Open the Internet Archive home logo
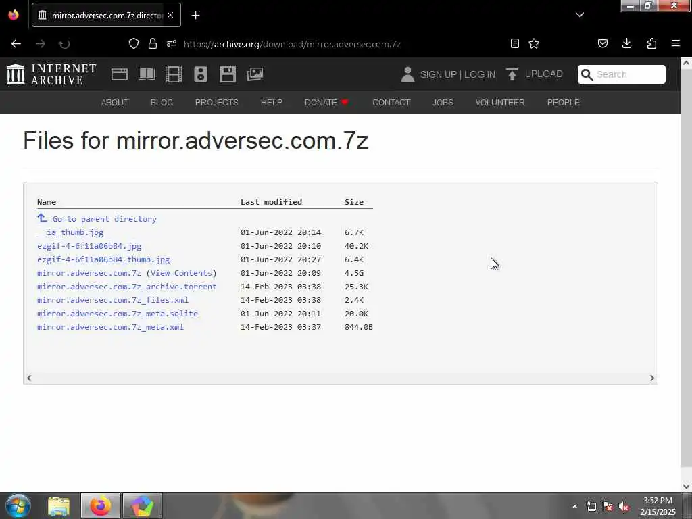This screenshot has width=692, height=519. click(51, 74)
